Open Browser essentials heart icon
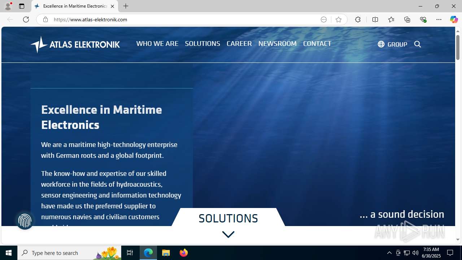Screen dimensions: 462x260 pos(423,19)
